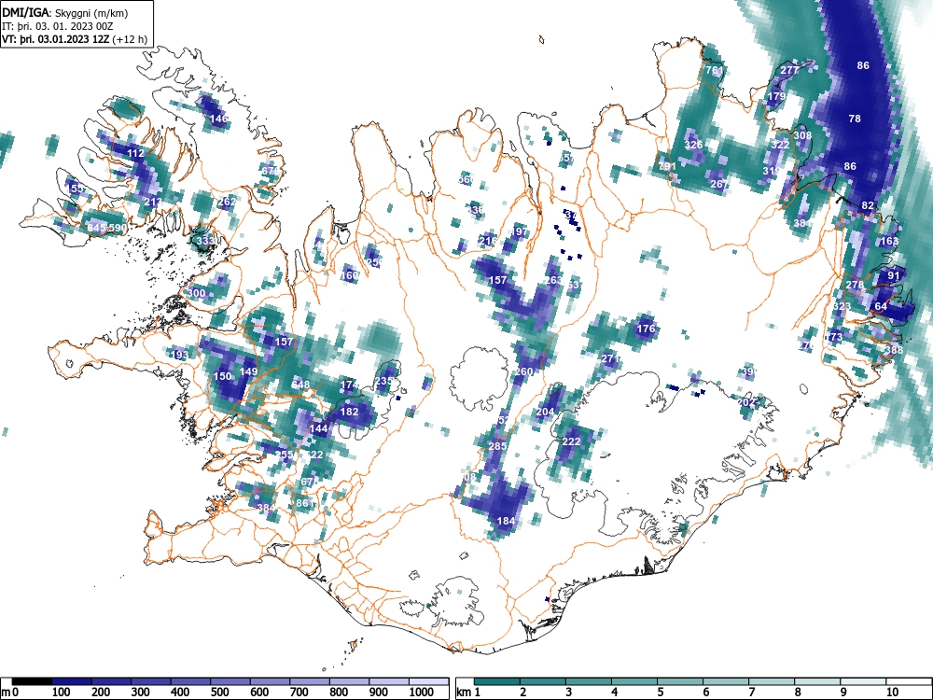Click the visibility value '260' on the map

524,371
